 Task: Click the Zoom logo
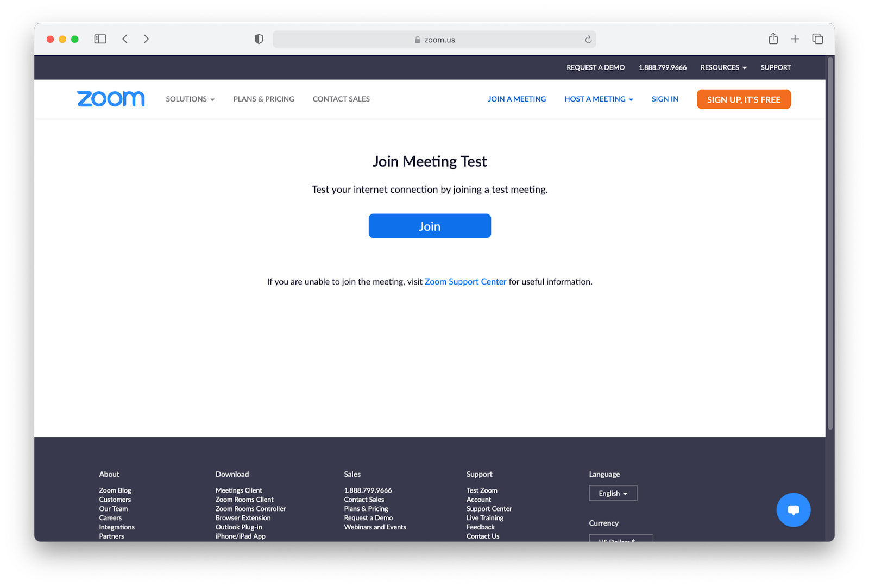(x=111, y=99)
